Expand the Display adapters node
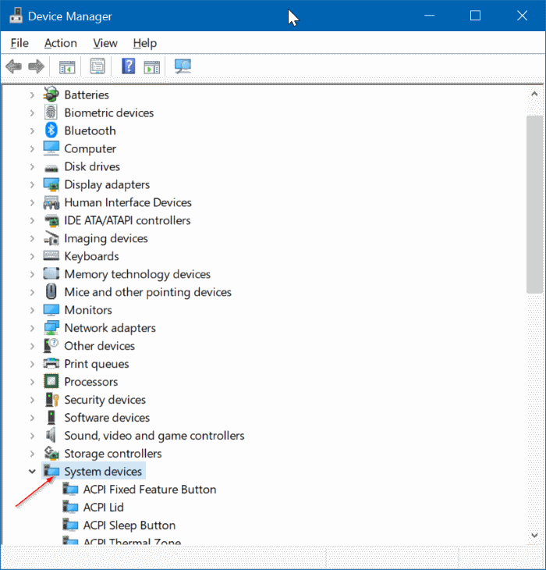Viewport: 546px width, 570px height. click(32, 184)
